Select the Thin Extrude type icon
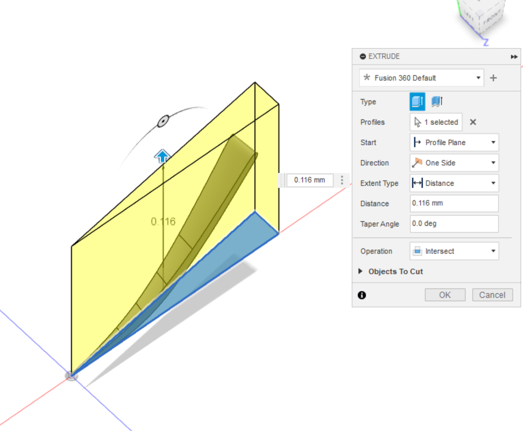This screenshot has width=523, height=431. [437, 101]
